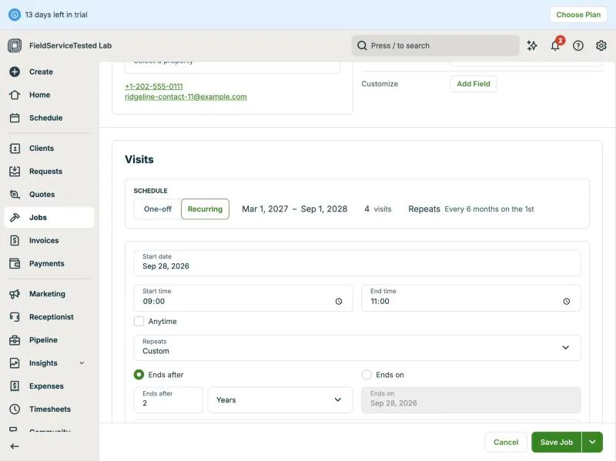Image resolution: width=616 pixels, height=461 pixels.
Task: Select the Ends after radio button
Action: click(139, 375)
